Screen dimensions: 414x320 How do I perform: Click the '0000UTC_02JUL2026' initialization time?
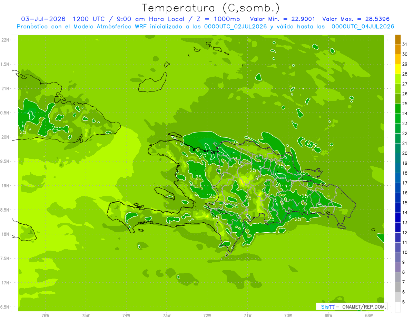pos(236,26)
